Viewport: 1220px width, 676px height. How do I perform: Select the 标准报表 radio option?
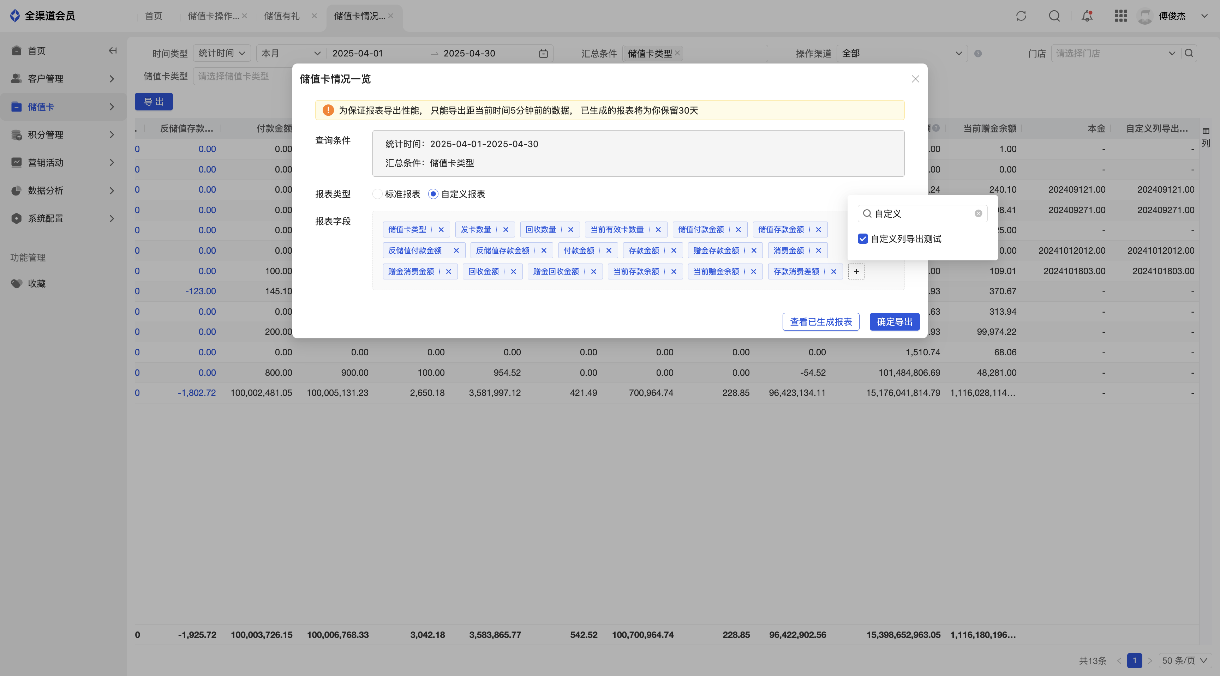(377, 194)
